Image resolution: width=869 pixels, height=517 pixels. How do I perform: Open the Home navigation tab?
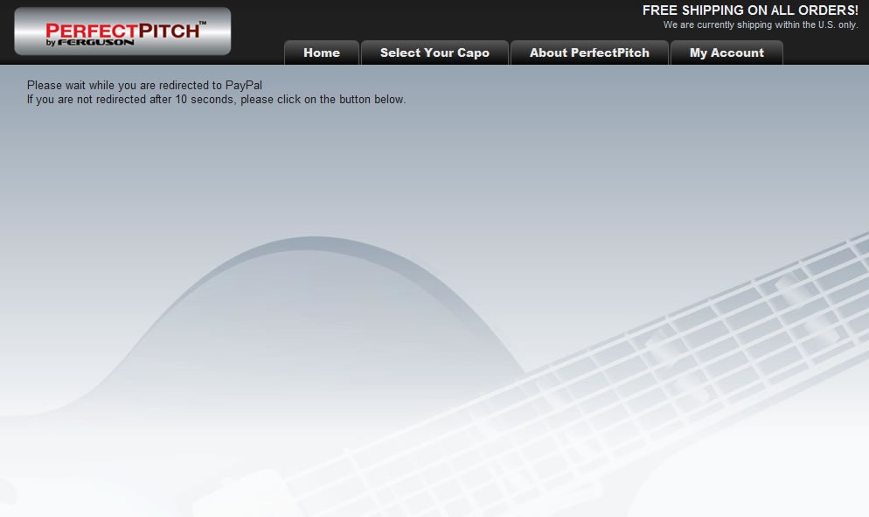(322, 52)
